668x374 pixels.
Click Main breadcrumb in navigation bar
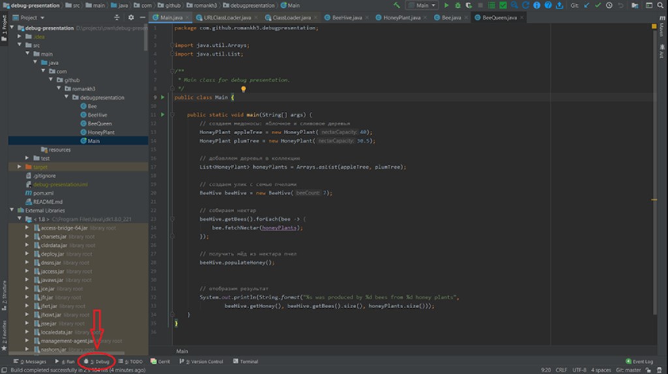[x=290, y=5]
